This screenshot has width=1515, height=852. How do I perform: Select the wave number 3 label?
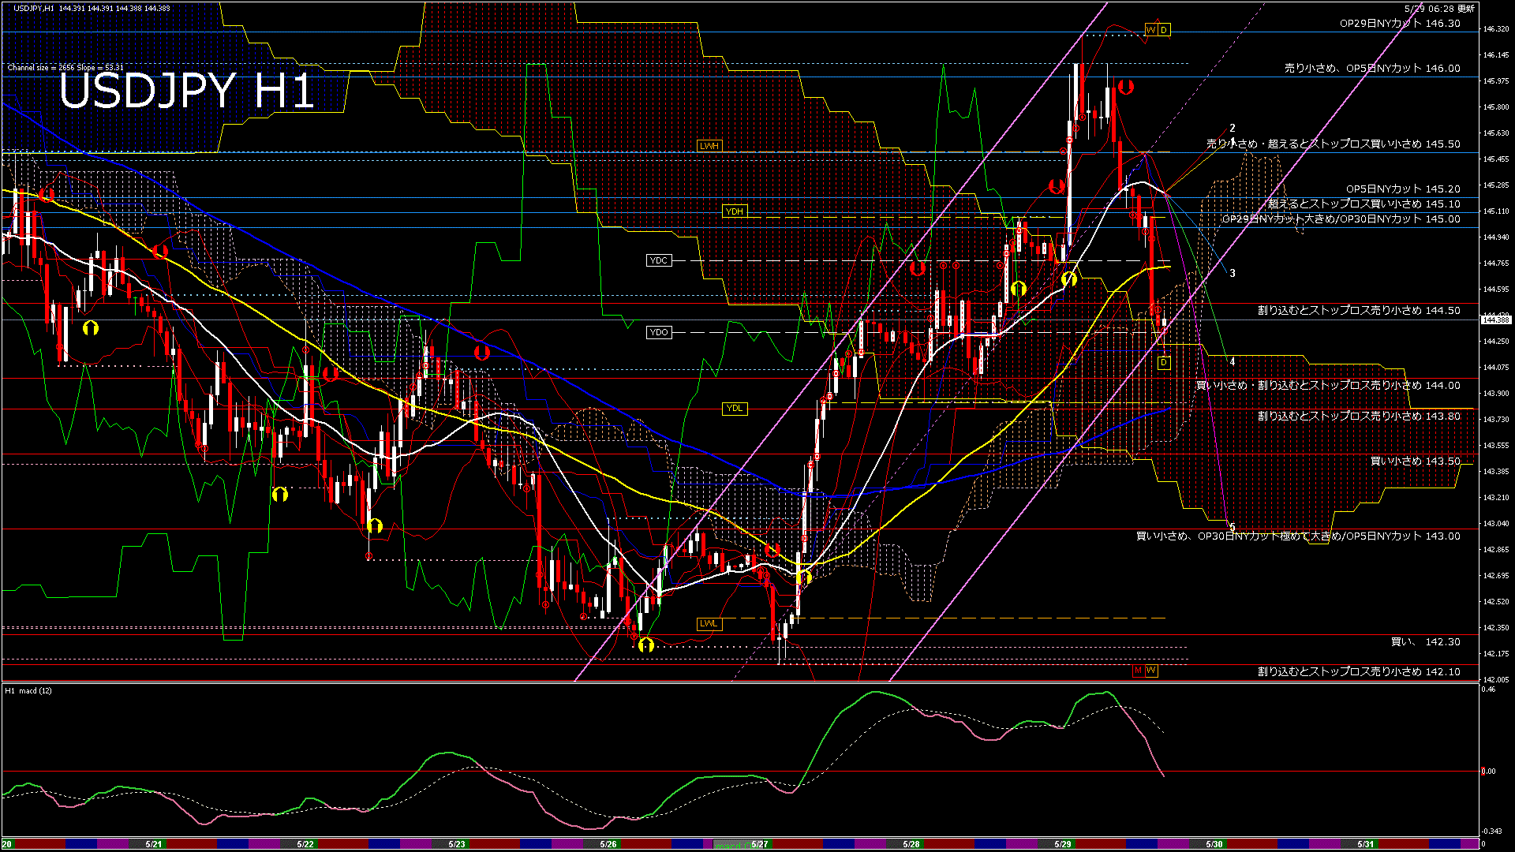[1233, 273]
